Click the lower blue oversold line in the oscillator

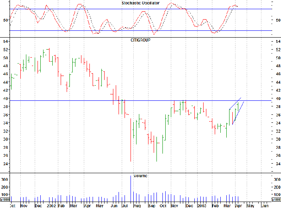(141, 31)
